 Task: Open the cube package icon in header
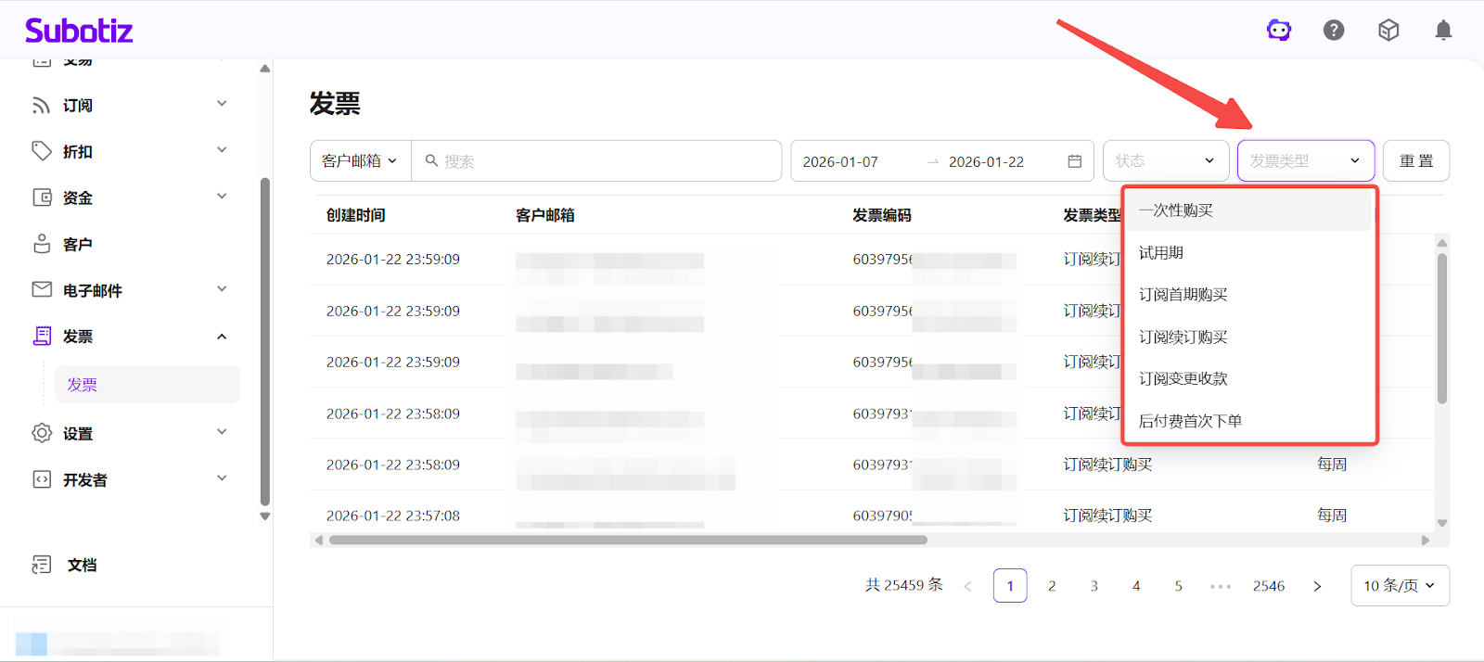pos(1388,31)
